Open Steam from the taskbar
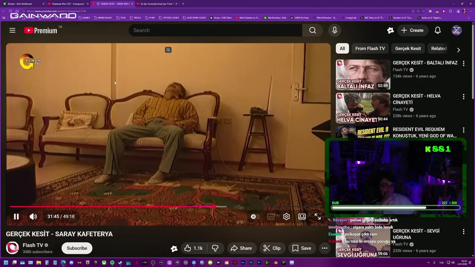The height and width of the screenshot is (267, 475). click(x=120, y=263)
